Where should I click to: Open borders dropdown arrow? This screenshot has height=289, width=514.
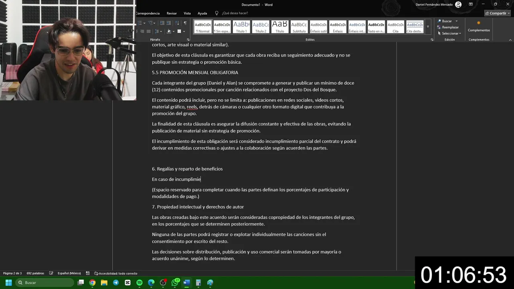(x=184, y=31)
